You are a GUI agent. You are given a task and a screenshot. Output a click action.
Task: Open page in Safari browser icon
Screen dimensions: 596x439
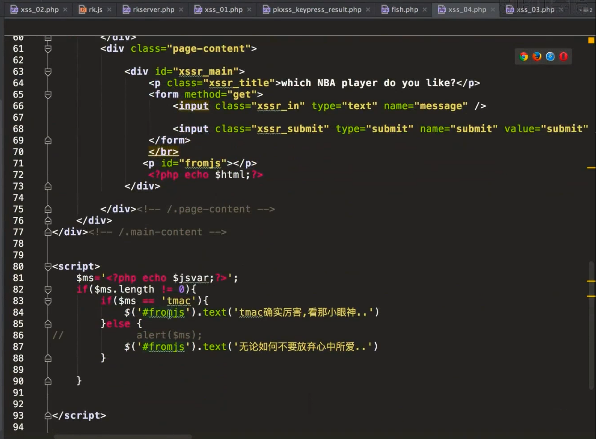[x=550, y=56]
